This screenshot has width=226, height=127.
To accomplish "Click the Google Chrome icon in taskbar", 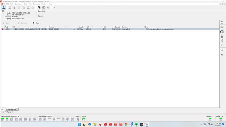I will (126, 124).
